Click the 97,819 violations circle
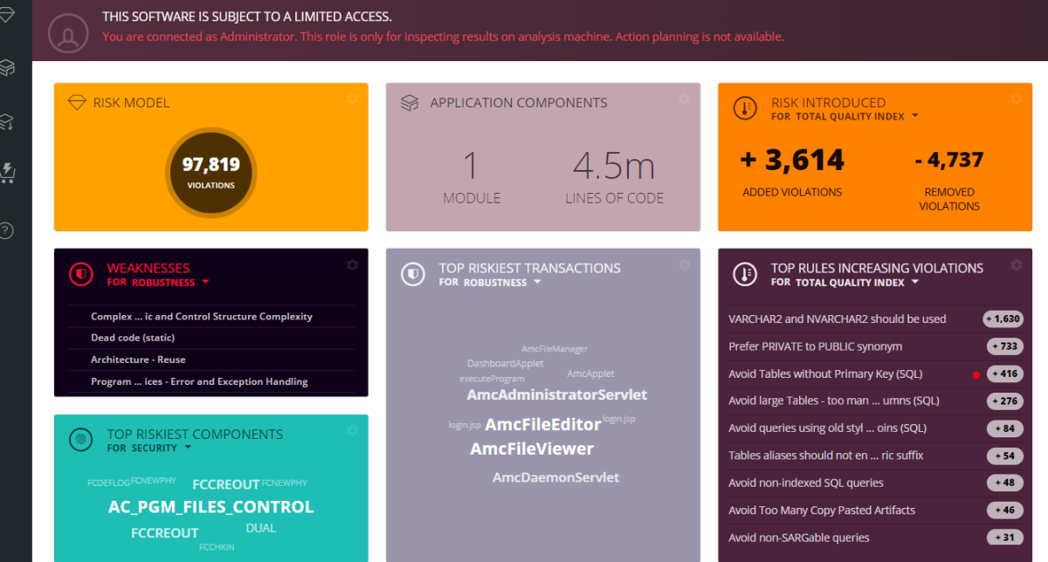This screenshot has width=1048, height=562. 210,170
